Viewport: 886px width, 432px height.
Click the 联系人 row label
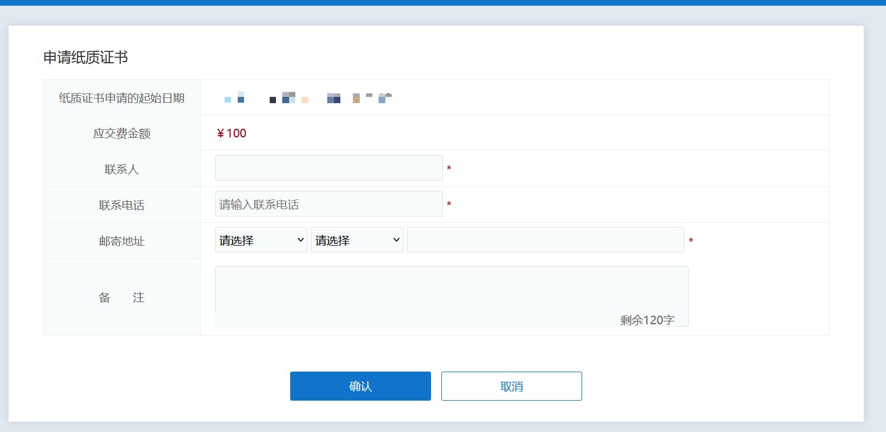click(121, 169)
